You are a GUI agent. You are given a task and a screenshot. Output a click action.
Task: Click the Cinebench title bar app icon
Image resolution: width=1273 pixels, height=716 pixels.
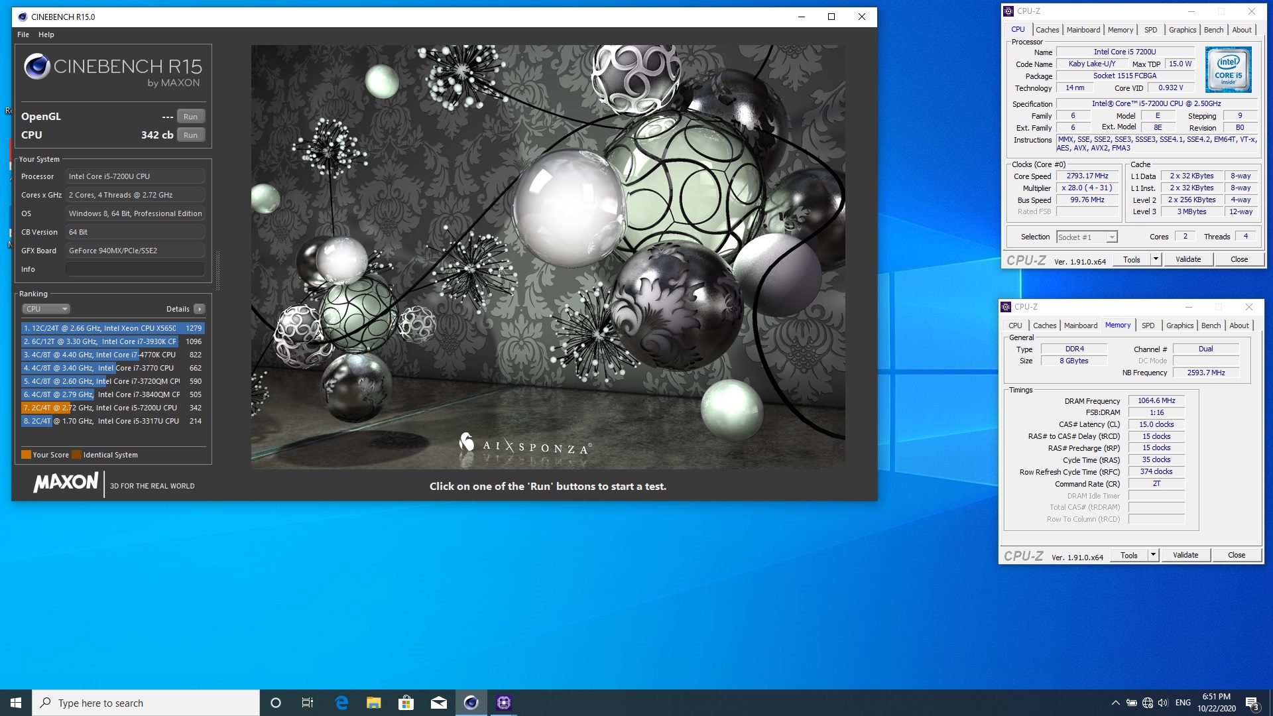[23, 17]
